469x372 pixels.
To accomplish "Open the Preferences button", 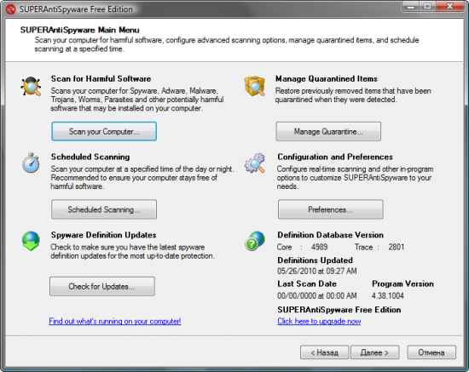I will point(331,209).
